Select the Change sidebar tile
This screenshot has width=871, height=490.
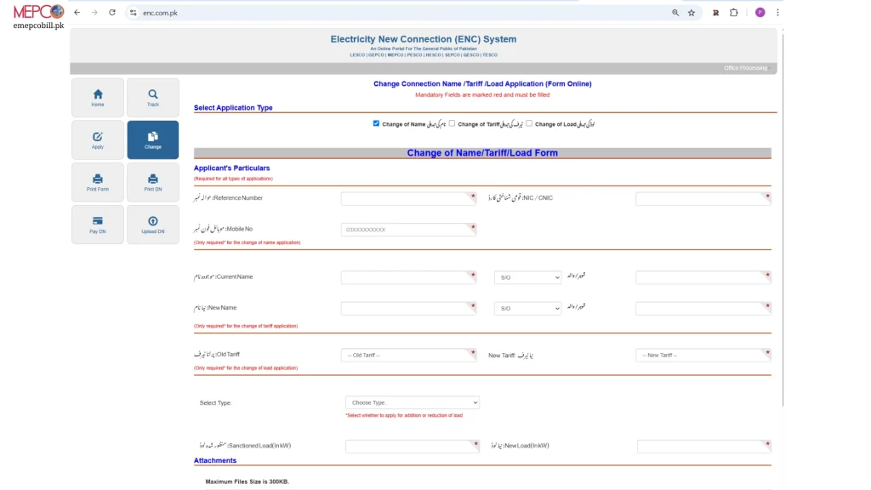pyautogui.click(x=153, y=140)
